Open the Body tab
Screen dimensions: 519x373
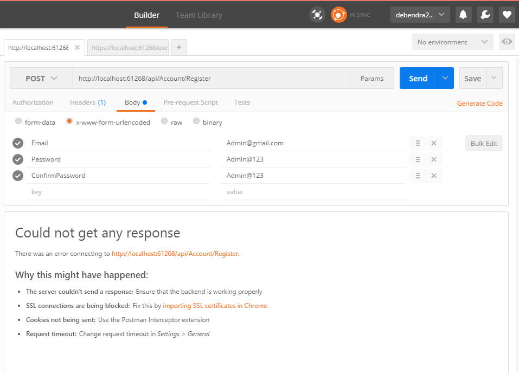coord(136,102)
